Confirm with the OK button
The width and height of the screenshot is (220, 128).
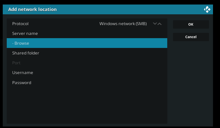coord(191,24)
